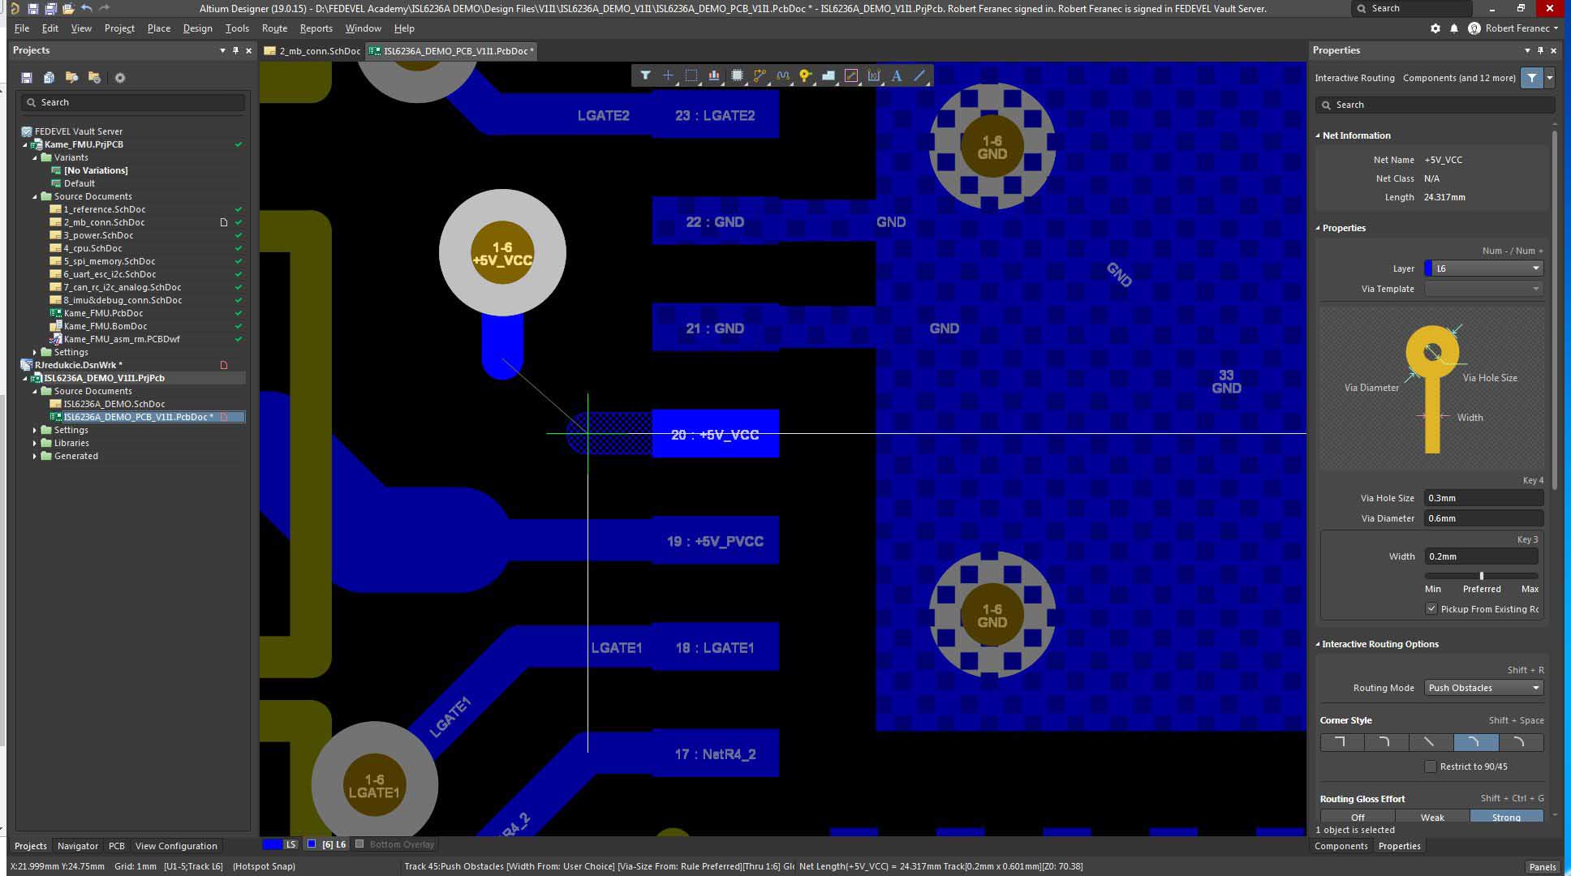Open the Layer L6 dropdown
Image resolution: width=1571 pixels, height=876 pixels.
(x=1483, y=268)
